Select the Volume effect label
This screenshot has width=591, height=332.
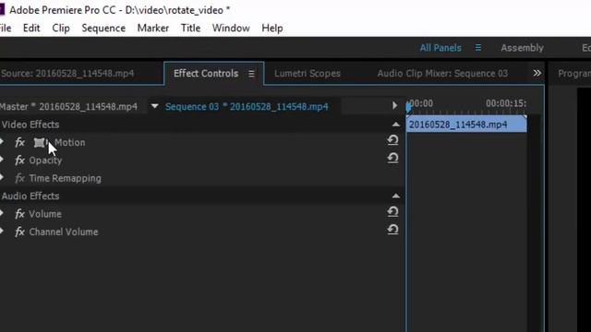click(45, 214)
